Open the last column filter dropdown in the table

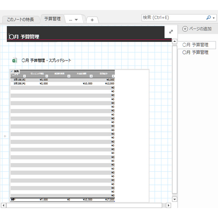(113, 76)
